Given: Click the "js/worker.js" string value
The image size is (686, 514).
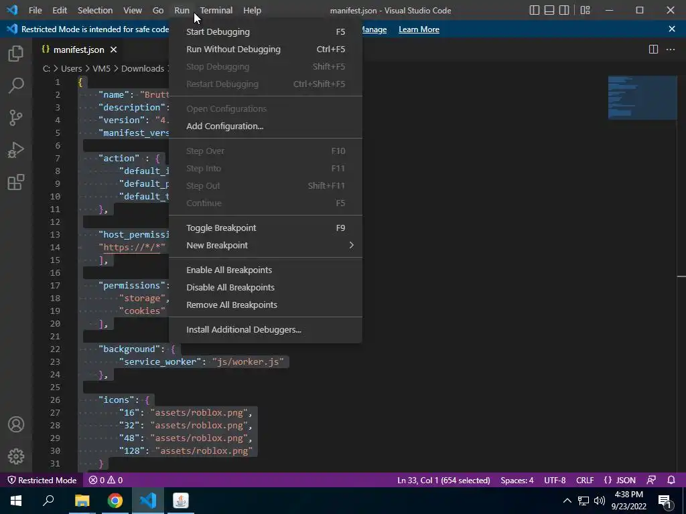Looking at the screenshot, I should 248,362.
